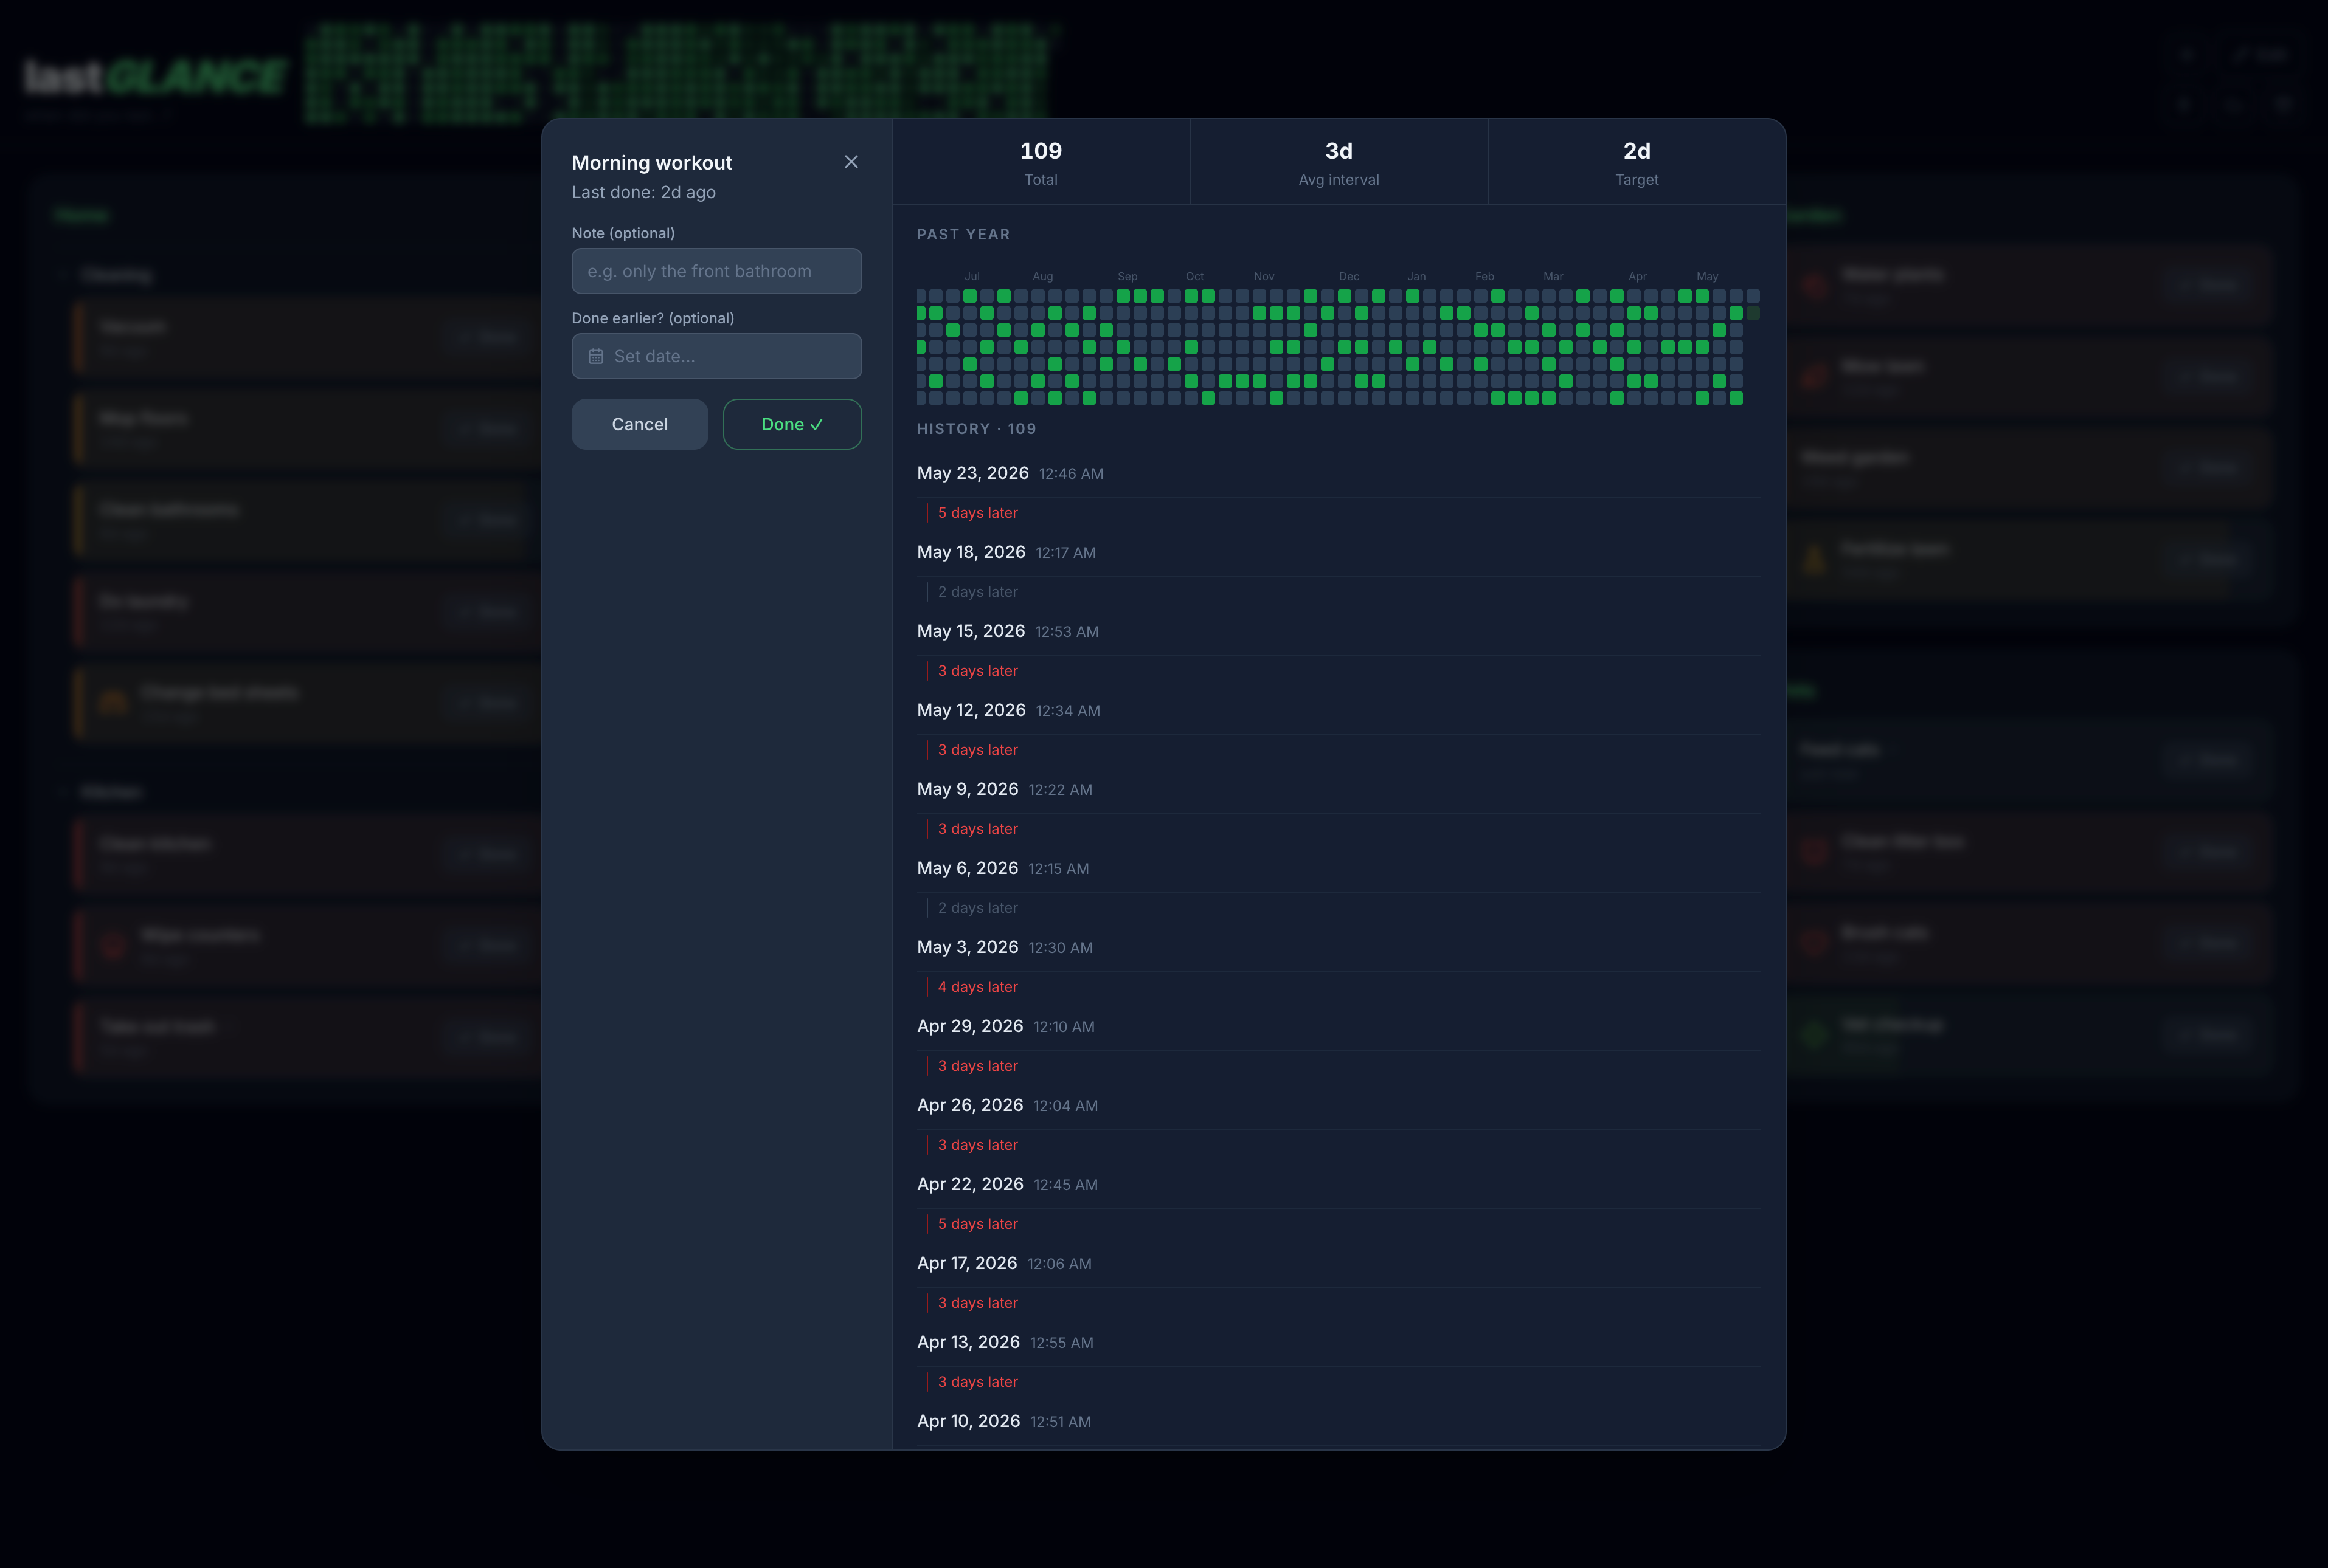This screenshot has height=1568, width=2328.
Task: Click the Cancel button
Action: [639, 424]
